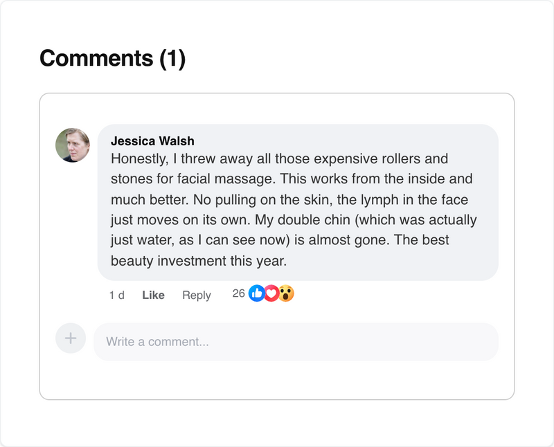Click the surprised wow emoji reaction
Screen dimensions: 554x447
(x=285, y=293)
